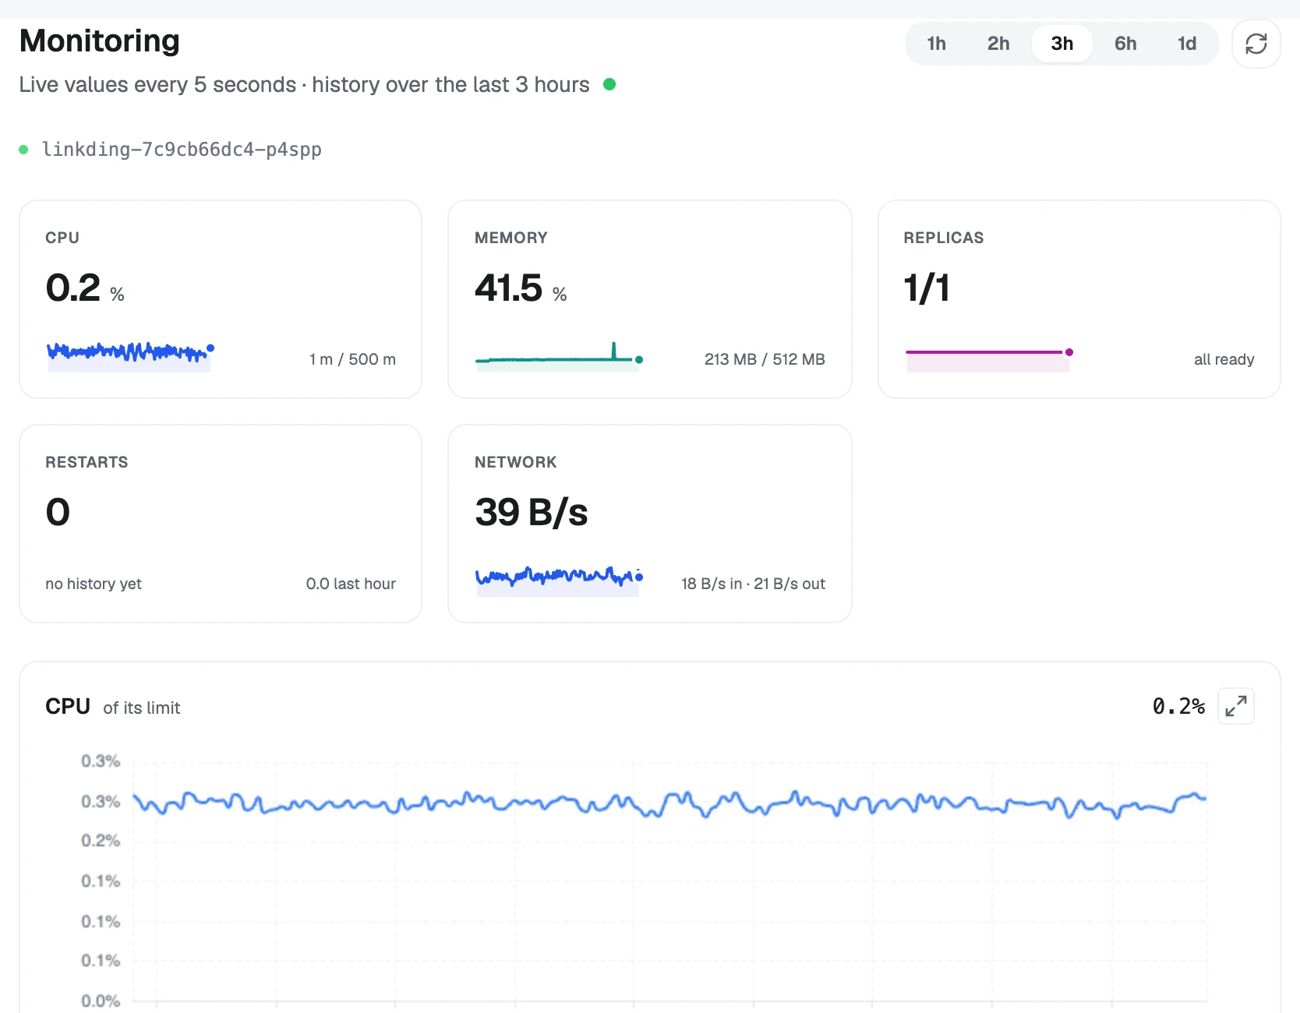Click the 'all ready' status text

[1224, 359]
